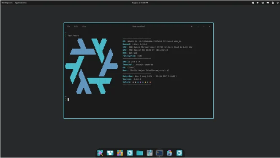Click the 'CPU: AMD Ryzen Threadripper' line

click(158, 47)
